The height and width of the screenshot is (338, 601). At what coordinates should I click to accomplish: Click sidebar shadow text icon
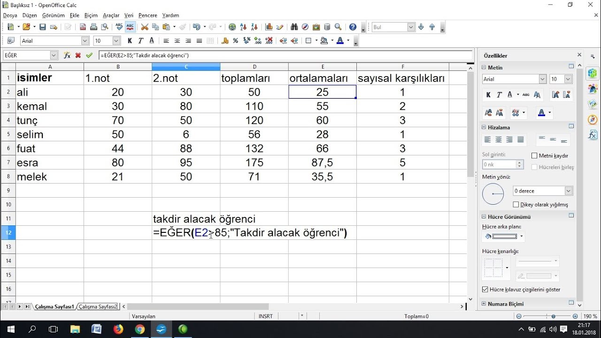(x=537, y=95)
